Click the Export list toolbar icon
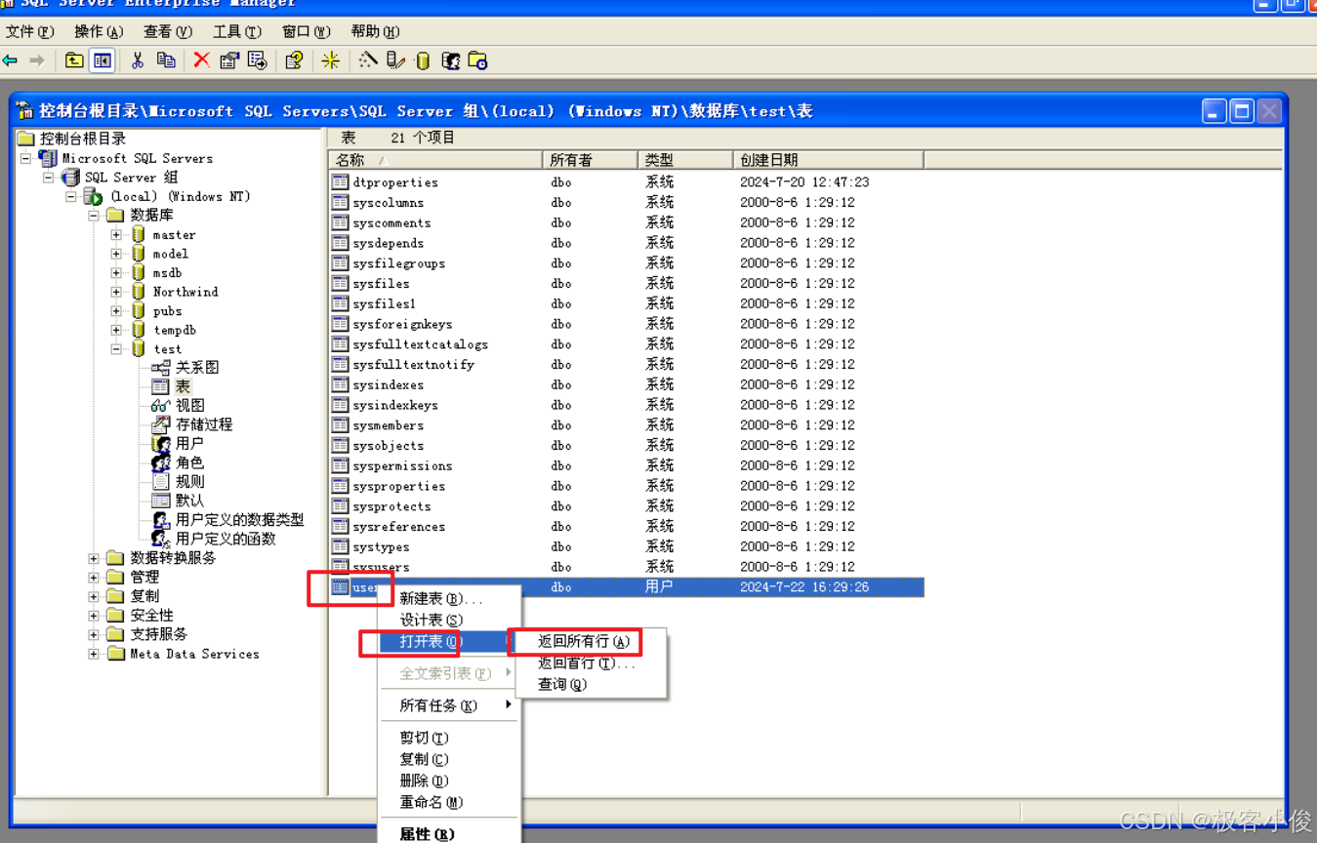 [258, 60]
